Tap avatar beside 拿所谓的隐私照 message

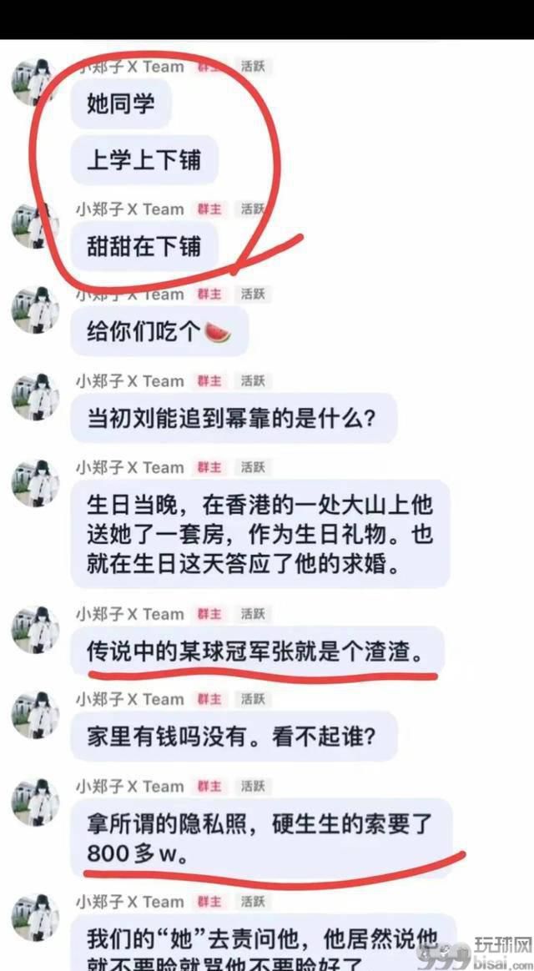pyautogui.click(x=35, y=802)
